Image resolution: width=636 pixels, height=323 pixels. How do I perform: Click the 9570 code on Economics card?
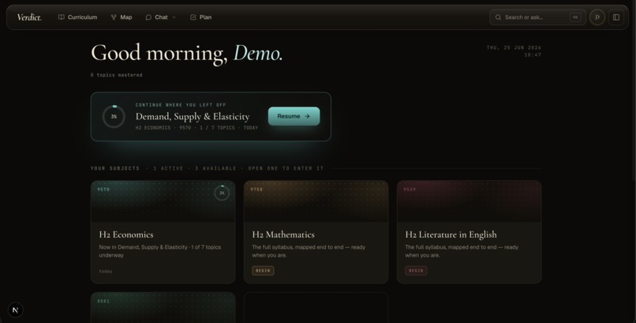coord(103,190)
